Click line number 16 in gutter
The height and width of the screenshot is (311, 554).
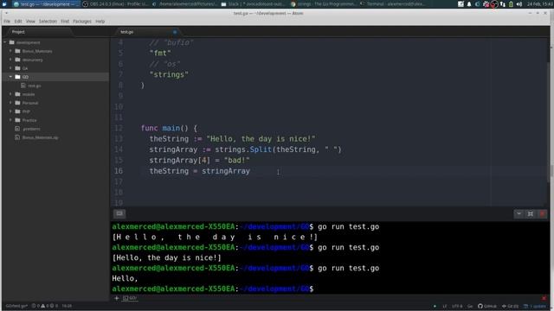click(x=119, y=171)
